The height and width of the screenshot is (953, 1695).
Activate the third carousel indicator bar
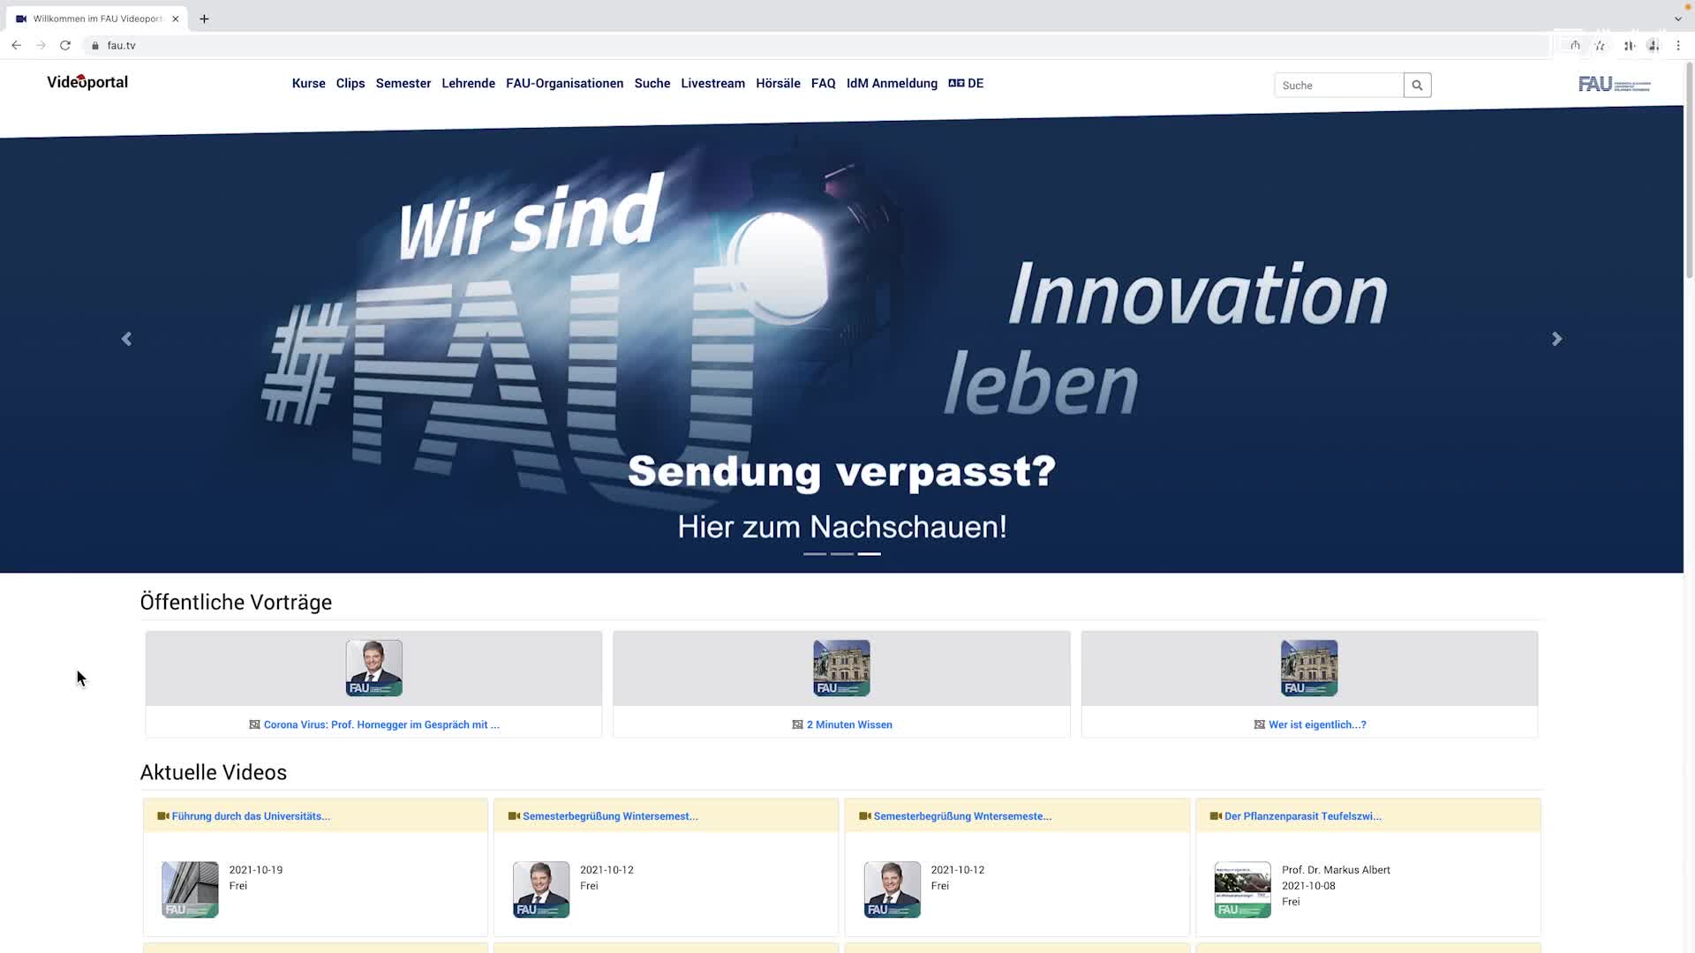click(x=869, y=554)
